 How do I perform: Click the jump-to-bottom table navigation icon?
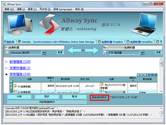tap(156, 75)
